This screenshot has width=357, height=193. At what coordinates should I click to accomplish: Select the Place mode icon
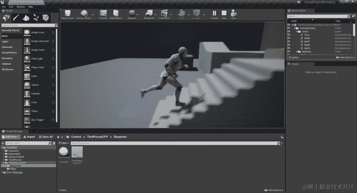pyautogui.click(x=6, y=18)
